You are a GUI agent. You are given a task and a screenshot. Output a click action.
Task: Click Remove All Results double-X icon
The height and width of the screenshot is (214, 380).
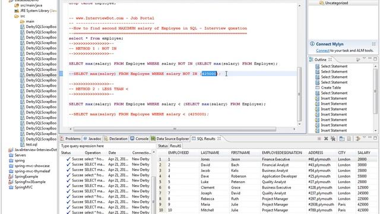pyautogui.click(x=333, y=139)
